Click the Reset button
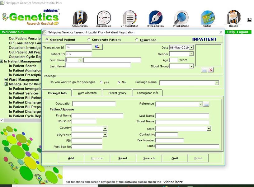The image size is (254, 187). [x=123, y=158]
